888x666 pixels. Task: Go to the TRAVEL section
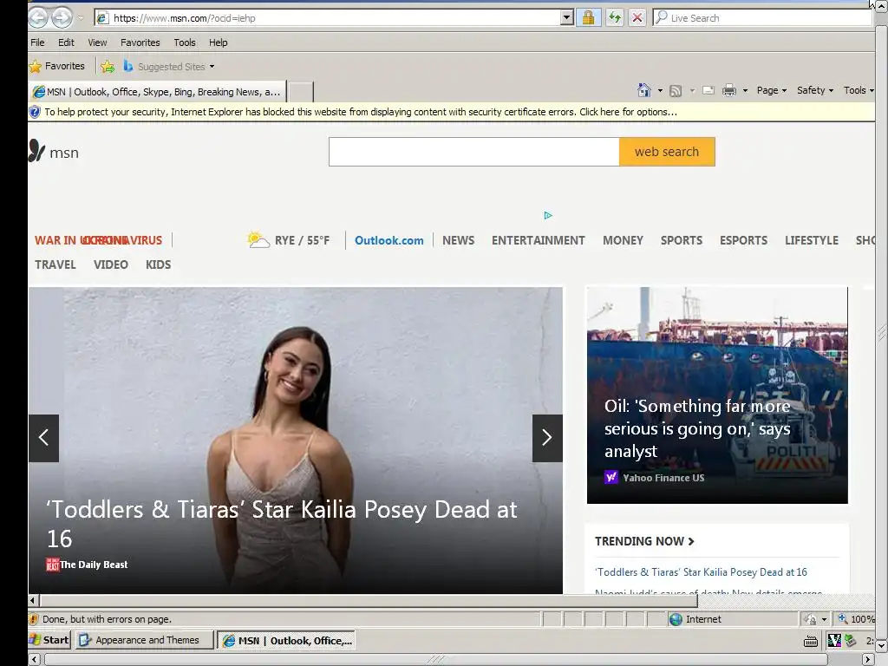tap(55, 264)
